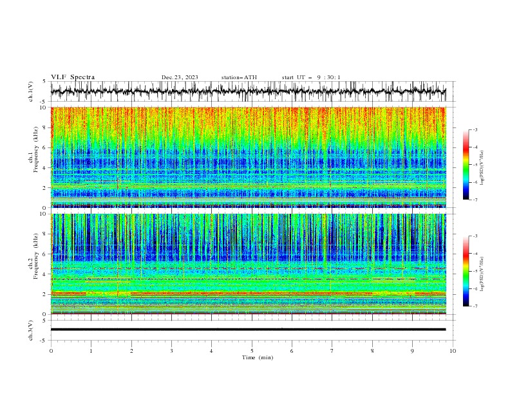This screenshot has height=394, width=510.
Task: Click the black ch.3 voltage trace
Action: [x=248, y=330]
